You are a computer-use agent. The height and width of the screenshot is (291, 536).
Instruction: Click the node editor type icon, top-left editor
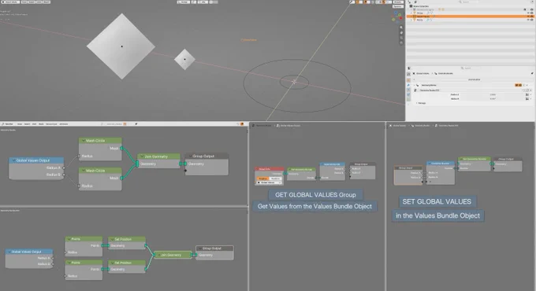click(3, 124)
